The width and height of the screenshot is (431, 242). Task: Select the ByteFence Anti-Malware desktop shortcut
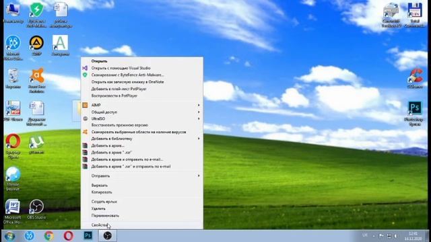click(36, 14)
